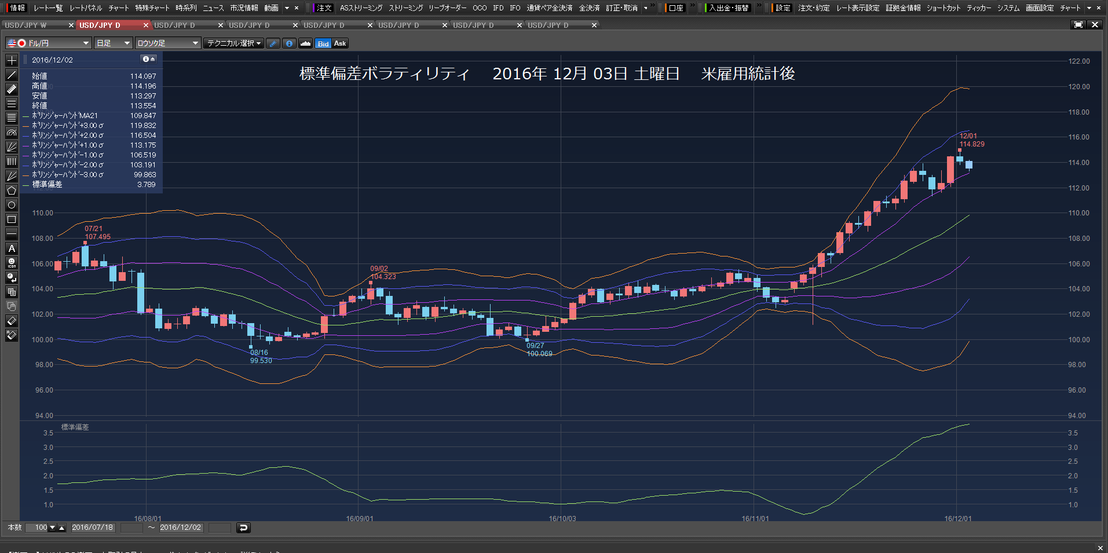
Task: Click the mountain chart icon
Action: (x=306, y=43)
